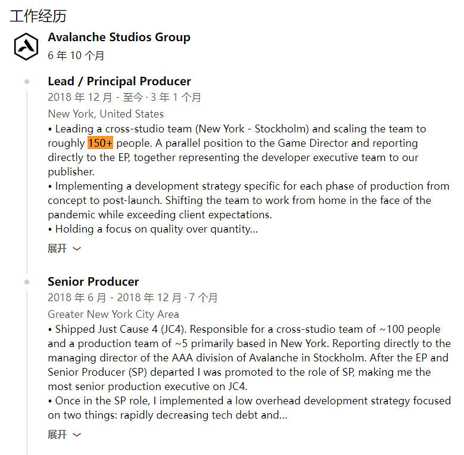Click the New York, United States location
The width and height of the screenshot is (464, 455).
(x=105, y=114)
